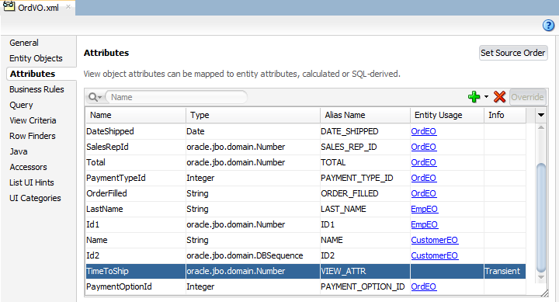Click the DATE_SHIPPED alias cell
This screenshot has height=302, width=559.
click(365, 131)
